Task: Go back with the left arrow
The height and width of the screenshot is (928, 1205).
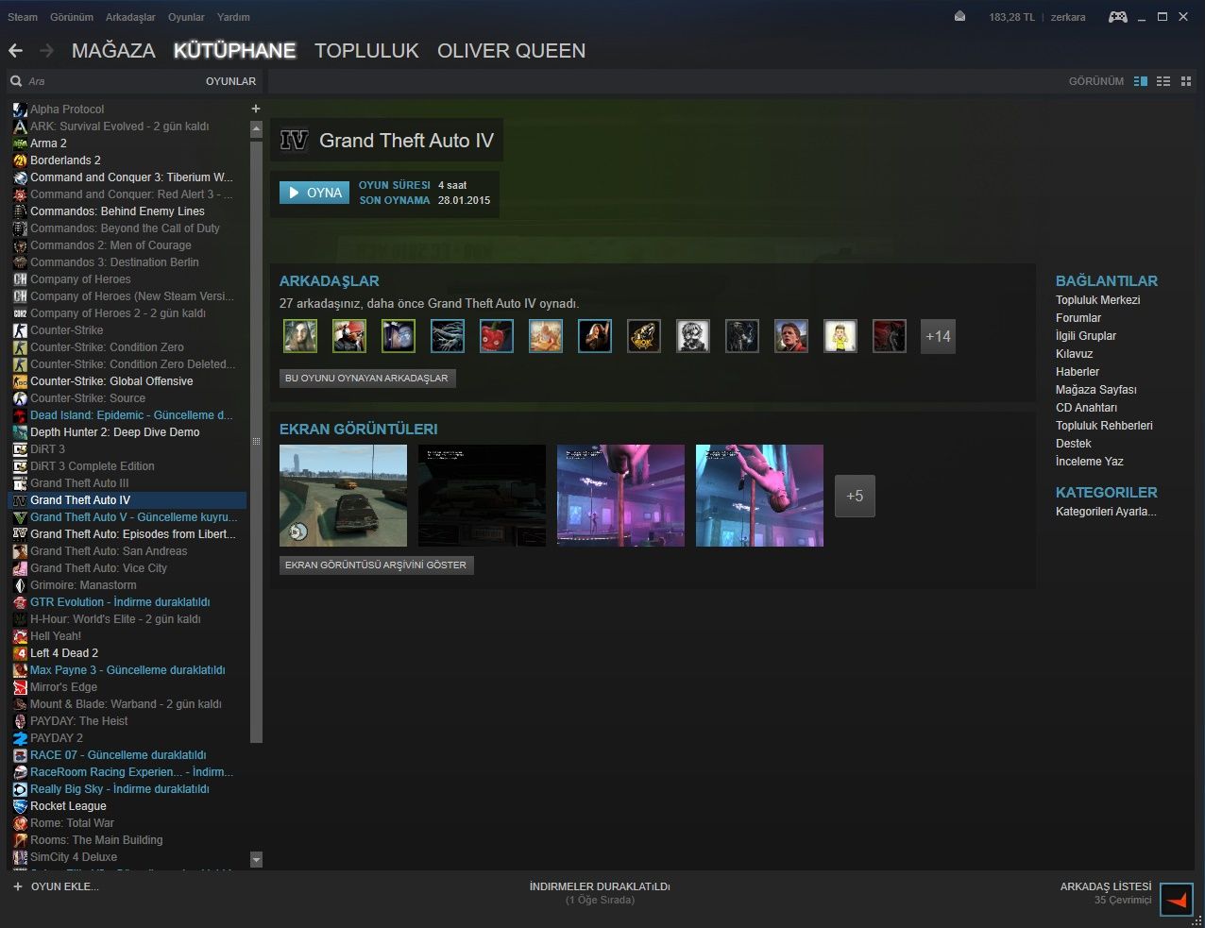Action: point(15,51)
